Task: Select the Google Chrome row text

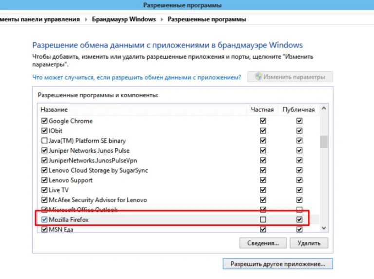Action: point(71,121)
